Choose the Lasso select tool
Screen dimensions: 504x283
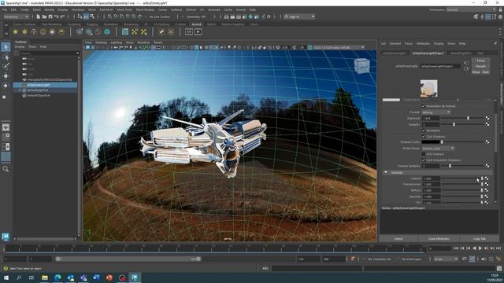[6, 57]
